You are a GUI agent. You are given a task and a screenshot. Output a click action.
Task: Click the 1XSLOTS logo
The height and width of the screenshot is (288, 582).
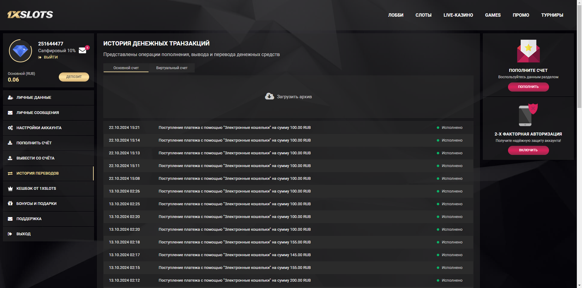[x=30, y=15]
